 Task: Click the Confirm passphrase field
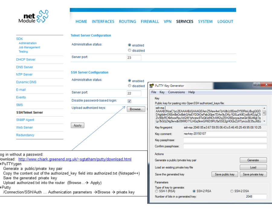point(225,146)
